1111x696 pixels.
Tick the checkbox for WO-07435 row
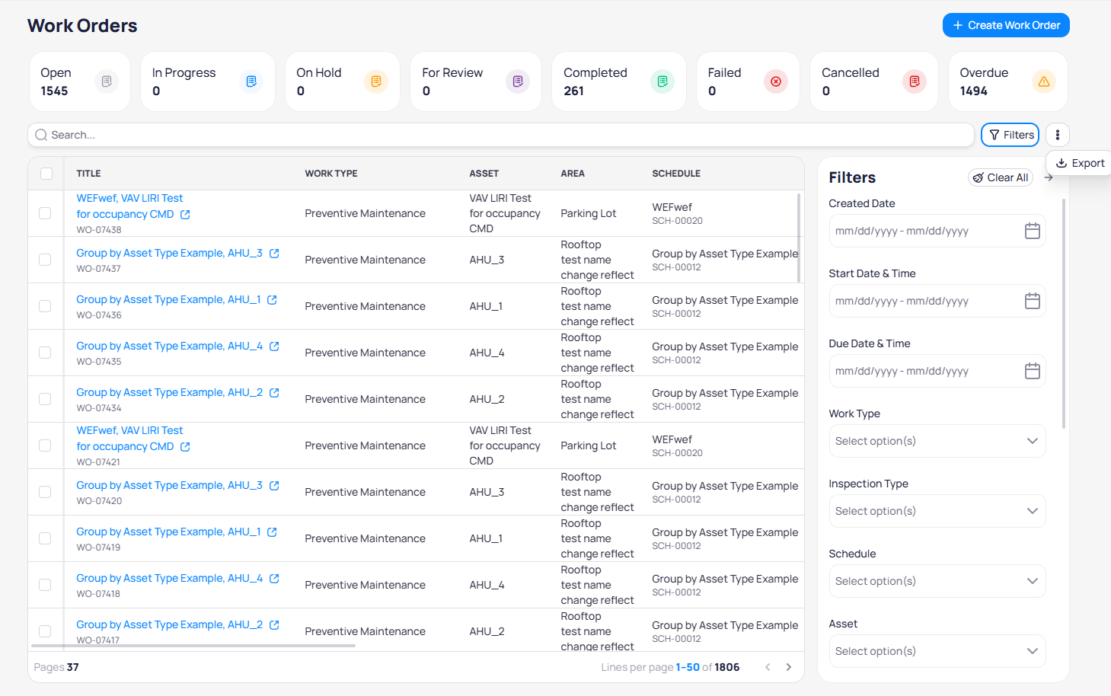[x=45, y=353]
